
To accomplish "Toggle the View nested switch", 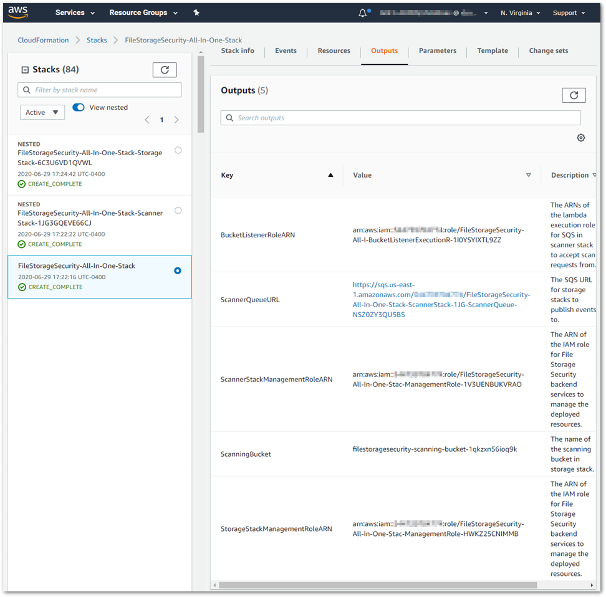I will [79, 107].
